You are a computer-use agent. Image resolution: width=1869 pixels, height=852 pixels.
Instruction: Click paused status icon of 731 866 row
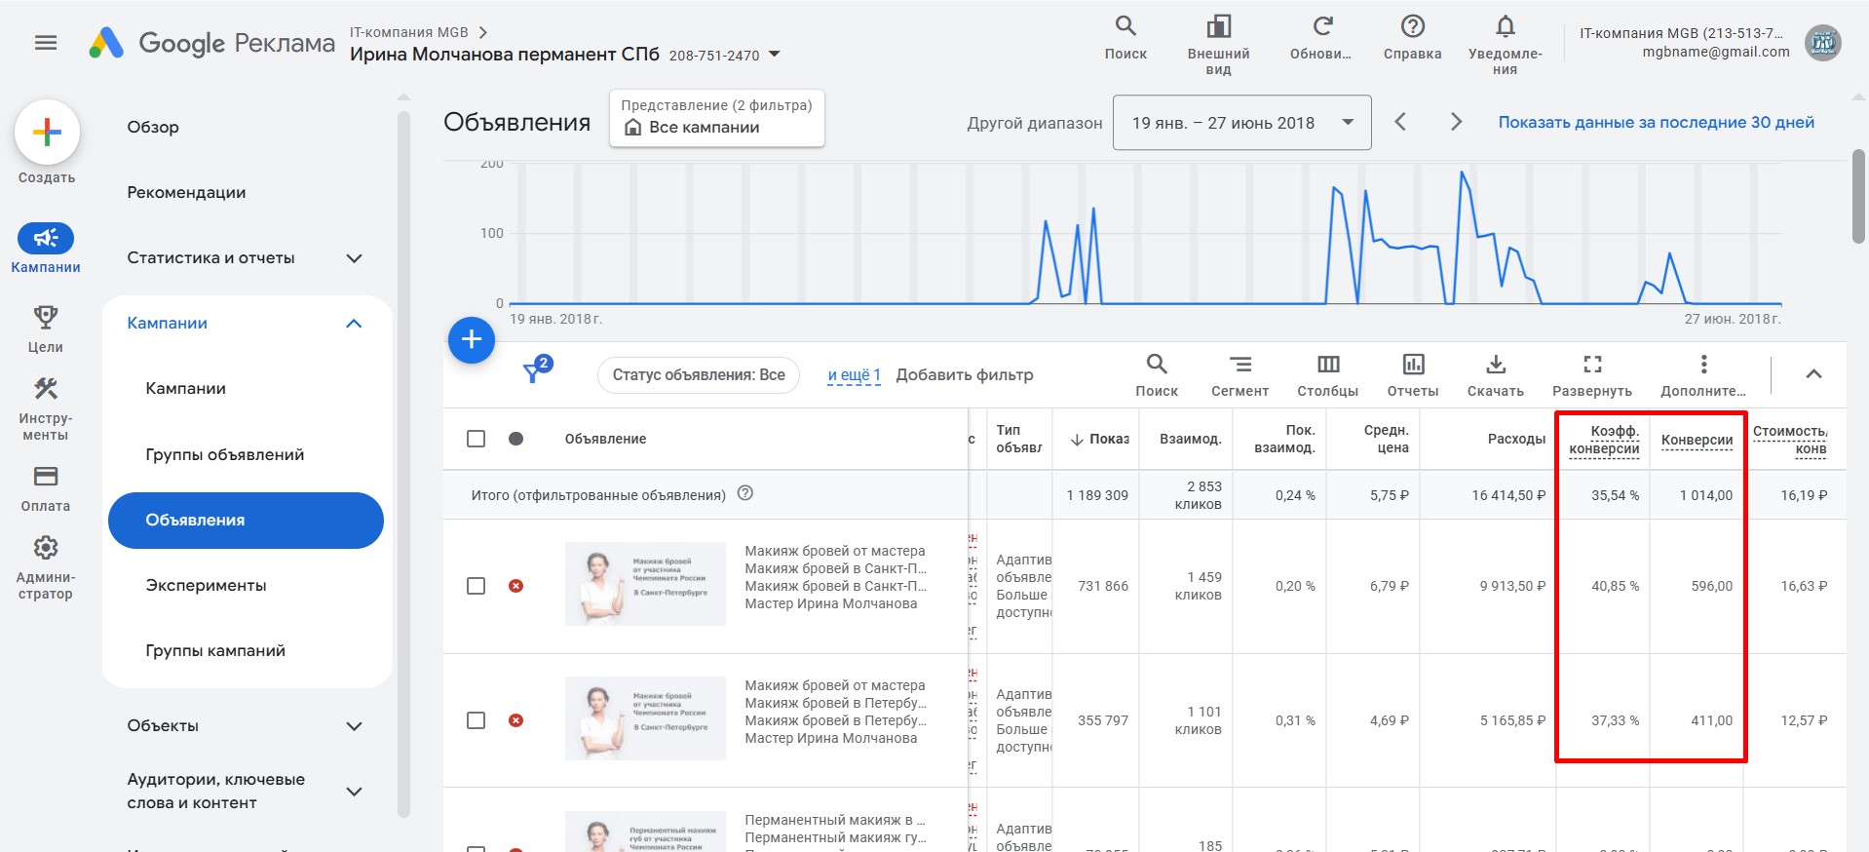coord(516,586)
